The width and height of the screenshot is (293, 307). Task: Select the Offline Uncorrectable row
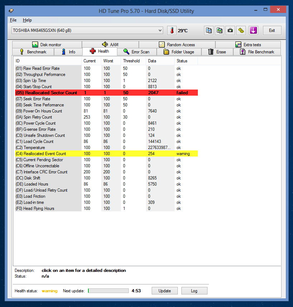106,166
